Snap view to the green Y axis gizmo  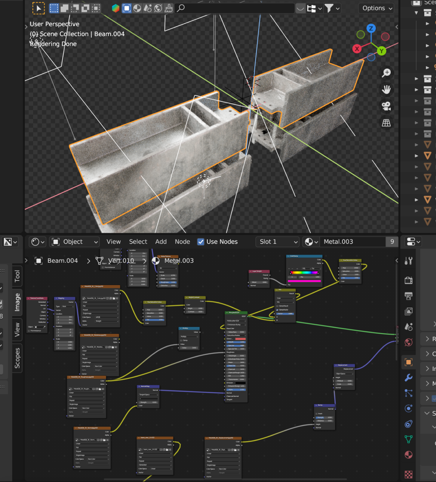(381, 51)
